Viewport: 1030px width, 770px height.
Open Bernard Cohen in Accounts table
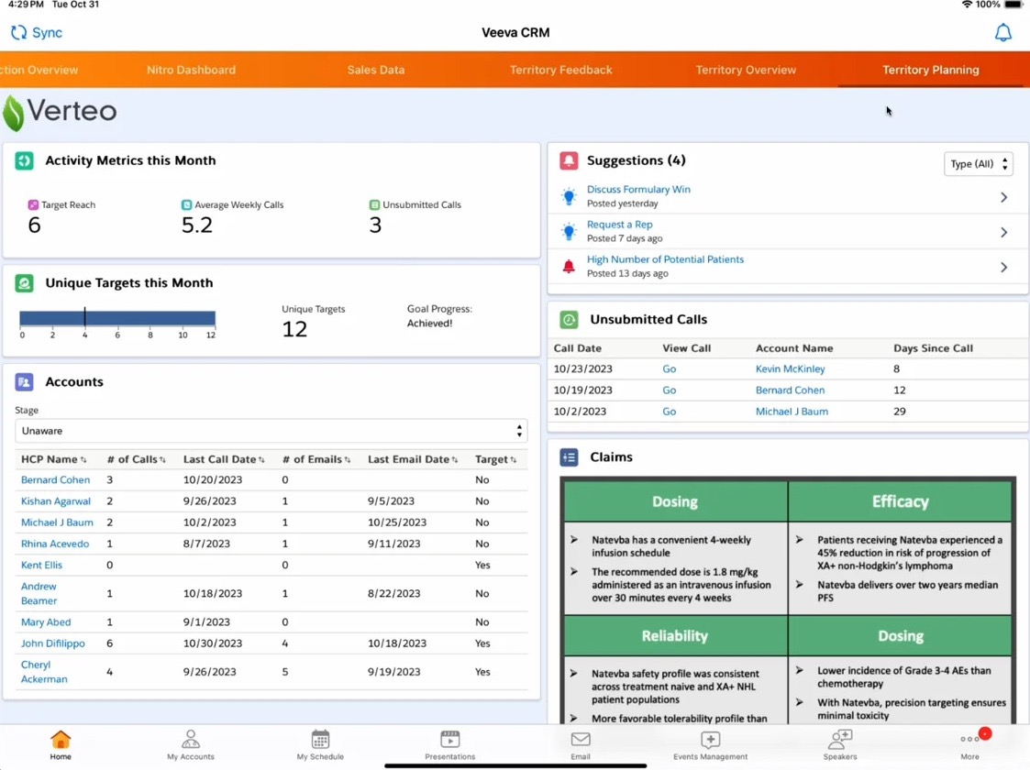point(55,479)
